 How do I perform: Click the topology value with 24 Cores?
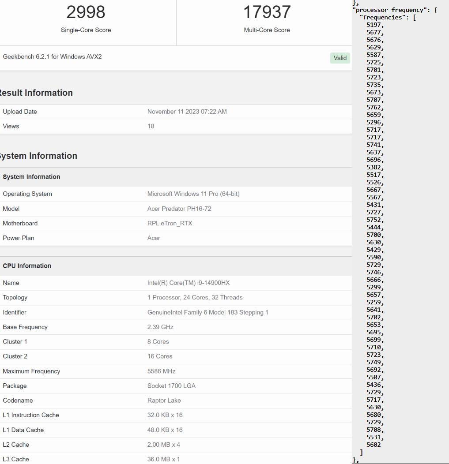(195, 297)
